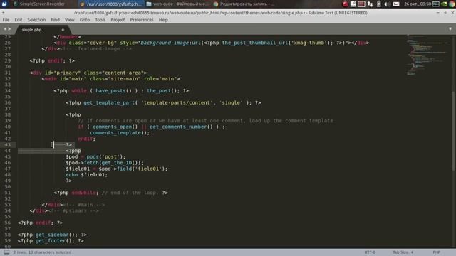Click on 'role="main"' attribute
Image resolution: width=456 pixels, height=256 pixels.
(160, 79)
